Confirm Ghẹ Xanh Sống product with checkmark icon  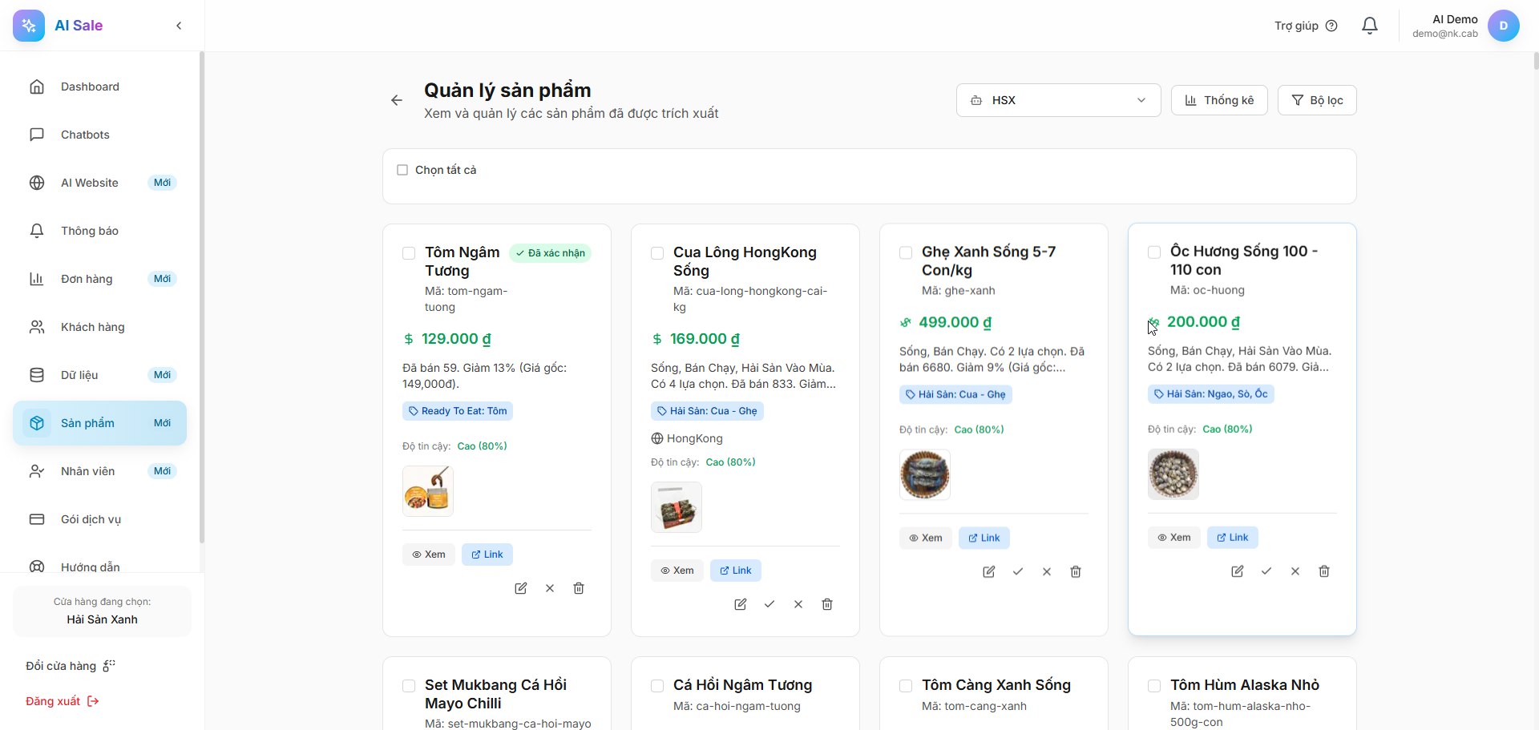(x=1018, y=571)
